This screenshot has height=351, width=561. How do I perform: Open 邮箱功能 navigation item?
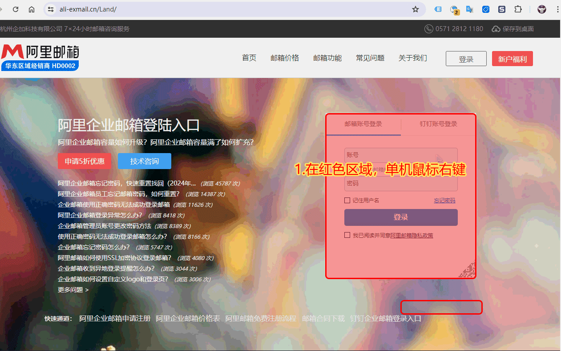pos(327,58)
